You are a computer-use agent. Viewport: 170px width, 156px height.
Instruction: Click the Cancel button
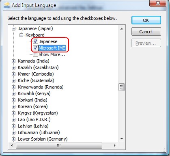[x=146, y=32]
